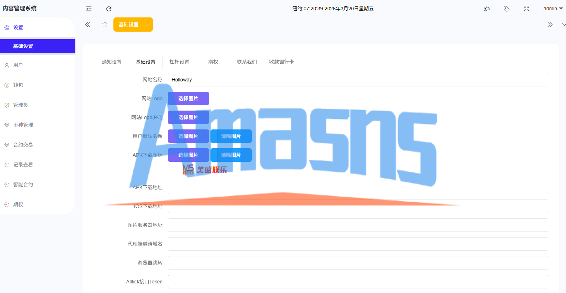The width and height of the screenshot is (566, 293).
Task: Choose image for APK下载图标
Action: (x=188, y=155)
